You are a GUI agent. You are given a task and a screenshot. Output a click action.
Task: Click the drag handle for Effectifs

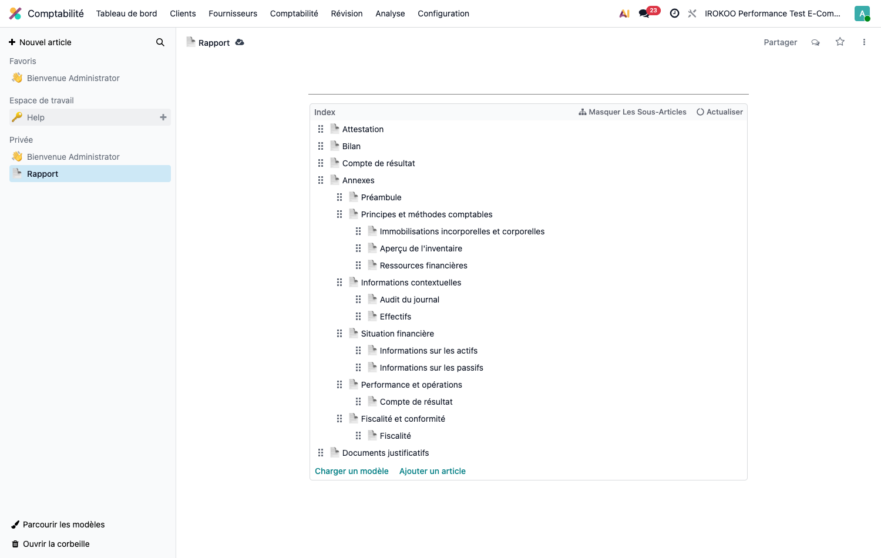(358, 317)
